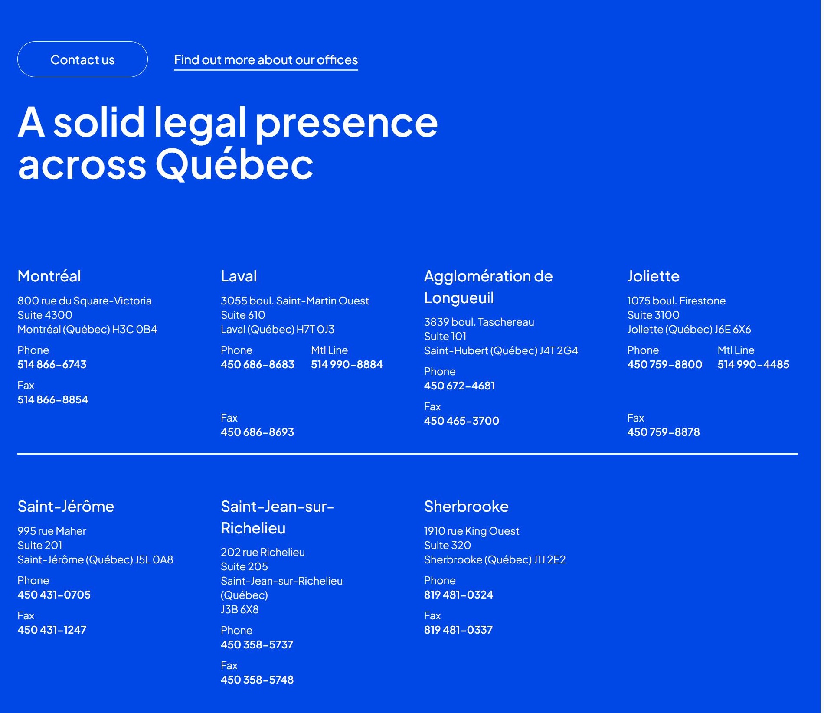Call Longueuil phone 450 672-4681

coord(459,386)
